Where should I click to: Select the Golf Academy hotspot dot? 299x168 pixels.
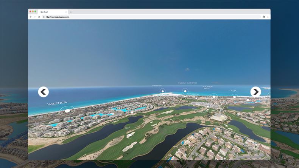coord(196,99)
